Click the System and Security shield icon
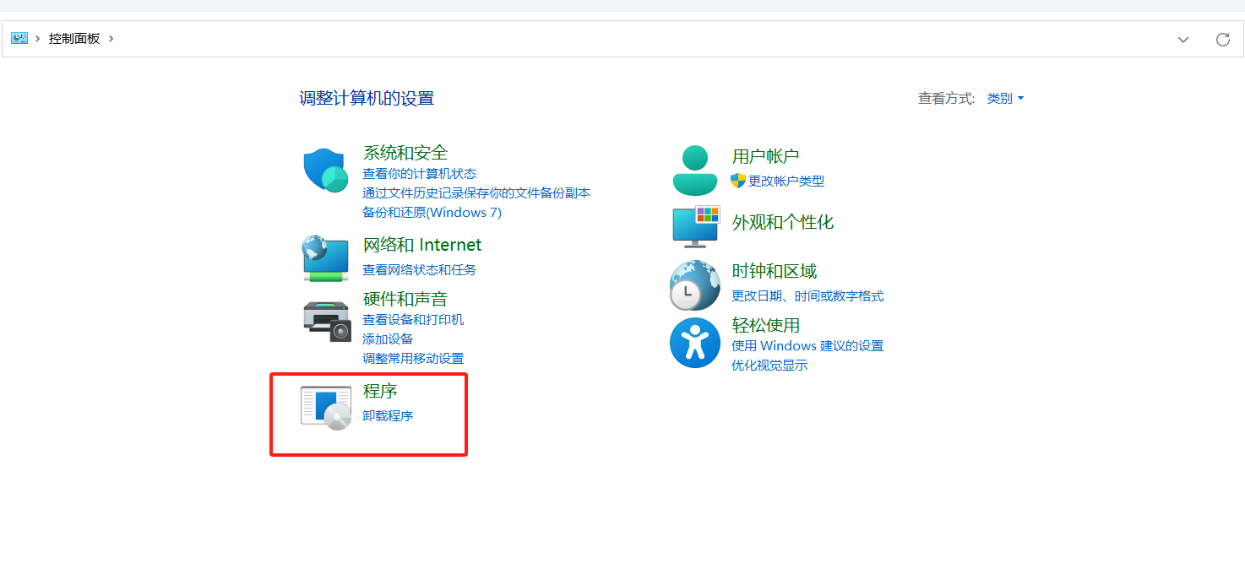Image resolution: width=1245 pixels, height=569 pixels. click(x=326, y=171)
